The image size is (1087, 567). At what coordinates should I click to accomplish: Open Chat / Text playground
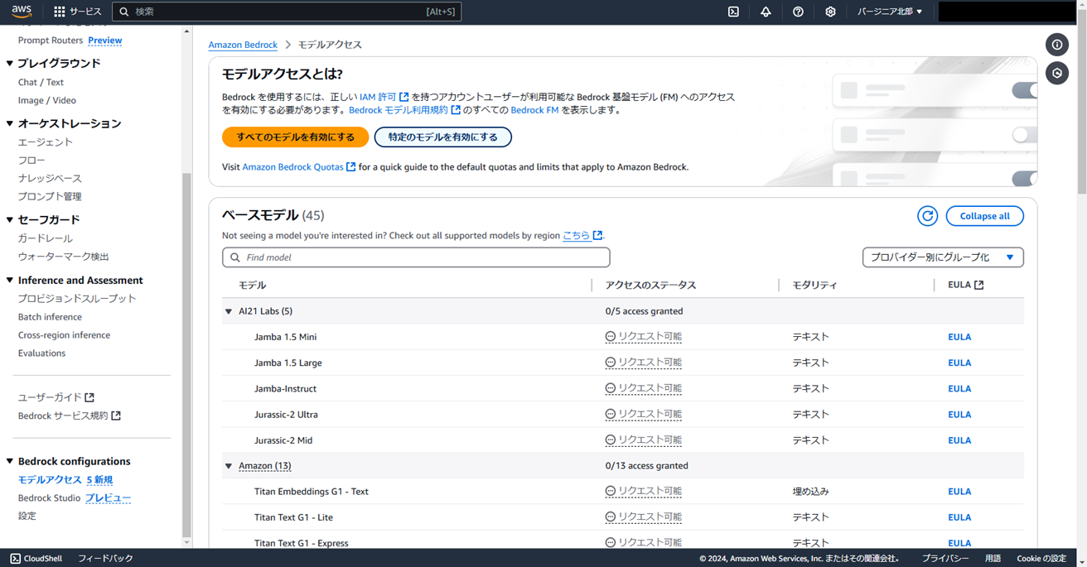(x=41, y=82)
